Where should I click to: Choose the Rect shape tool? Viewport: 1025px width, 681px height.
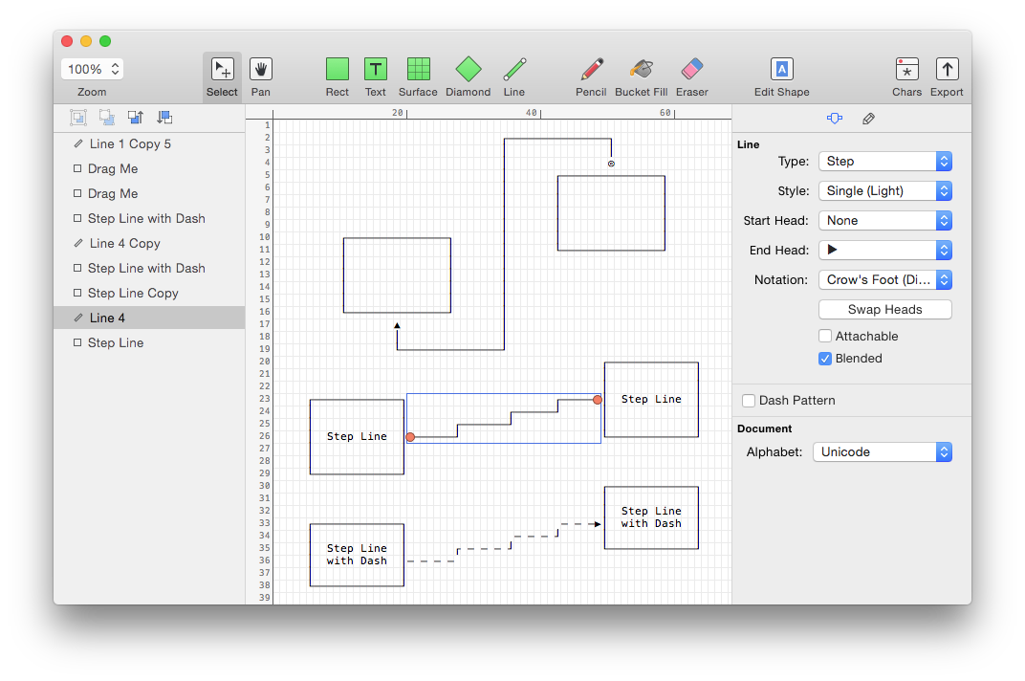coord(338,70)
